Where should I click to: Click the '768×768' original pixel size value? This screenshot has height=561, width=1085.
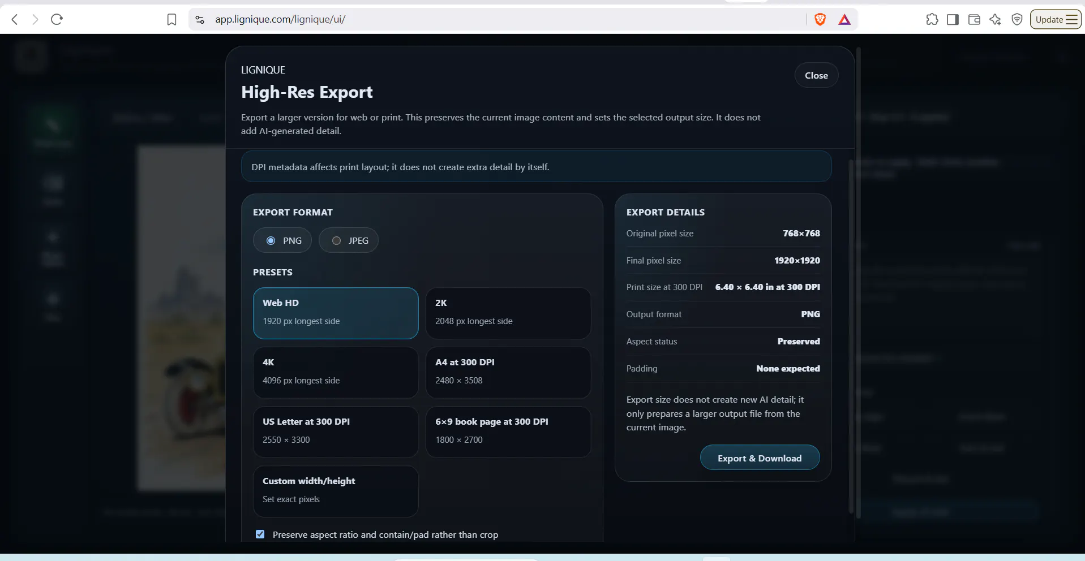click(x=801, y=234)
